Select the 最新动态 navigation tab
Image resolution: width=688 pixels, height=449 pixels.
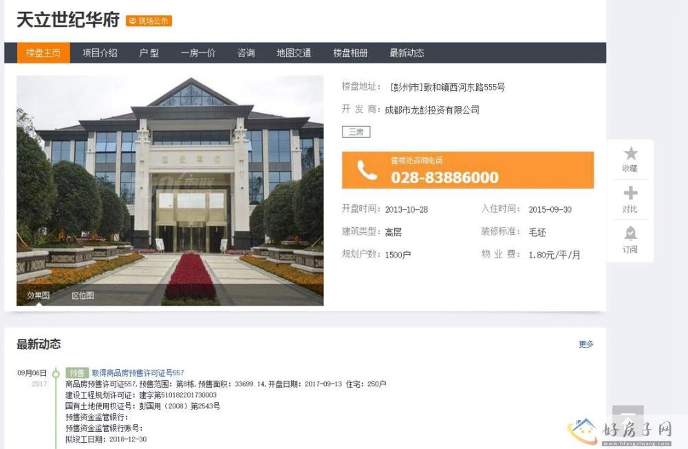click(x=407, y=53)
